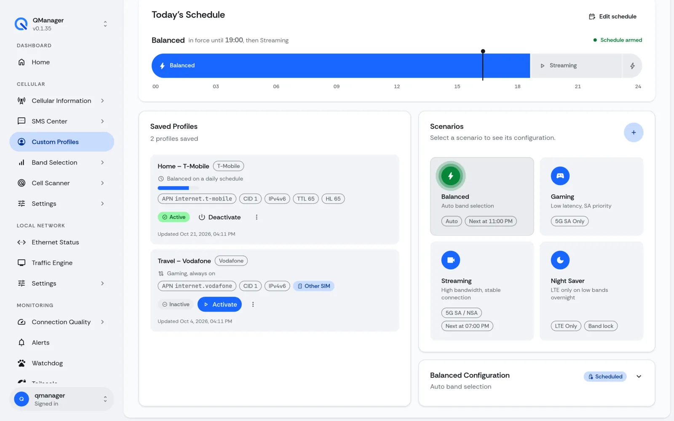Click the Inactive status badge
Image resolution: width=674 pixels, height=421 pixels.
176,304
